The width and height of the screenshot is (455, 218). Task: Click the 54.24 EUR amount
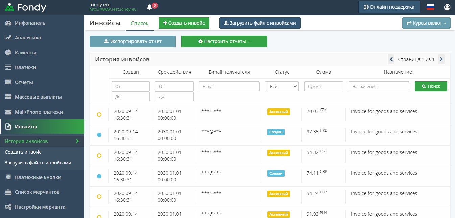(317, 193)
